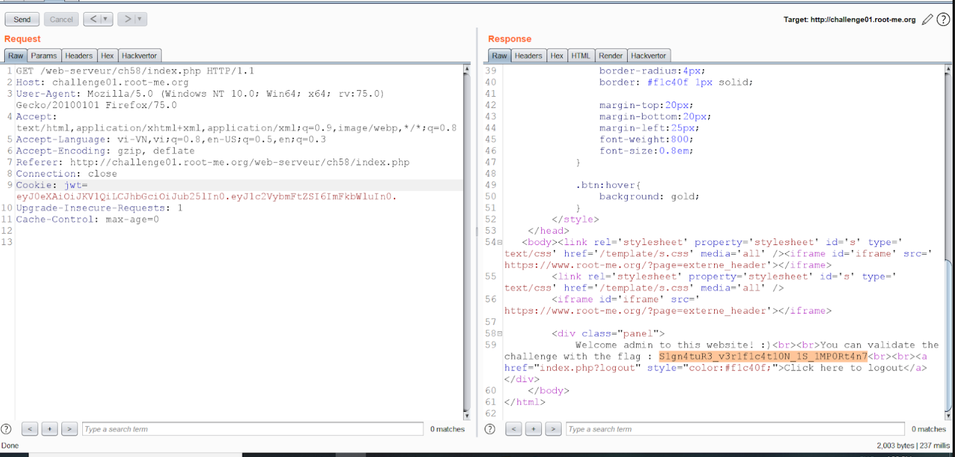
Task: Click the "background: gold;" line in response
Action: click(x=649, y=196)
